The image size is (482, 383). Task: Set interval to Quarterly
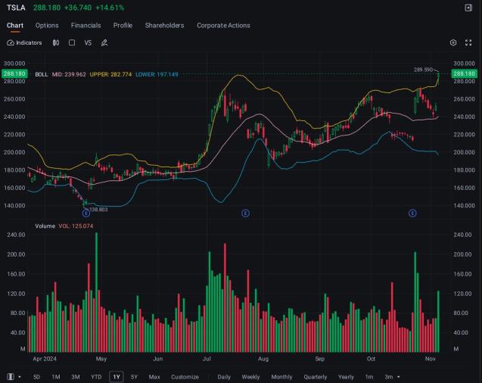(316, 377)
